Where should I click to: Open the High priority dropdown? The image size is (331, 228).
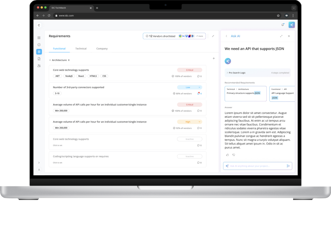(x=189, y=122)
